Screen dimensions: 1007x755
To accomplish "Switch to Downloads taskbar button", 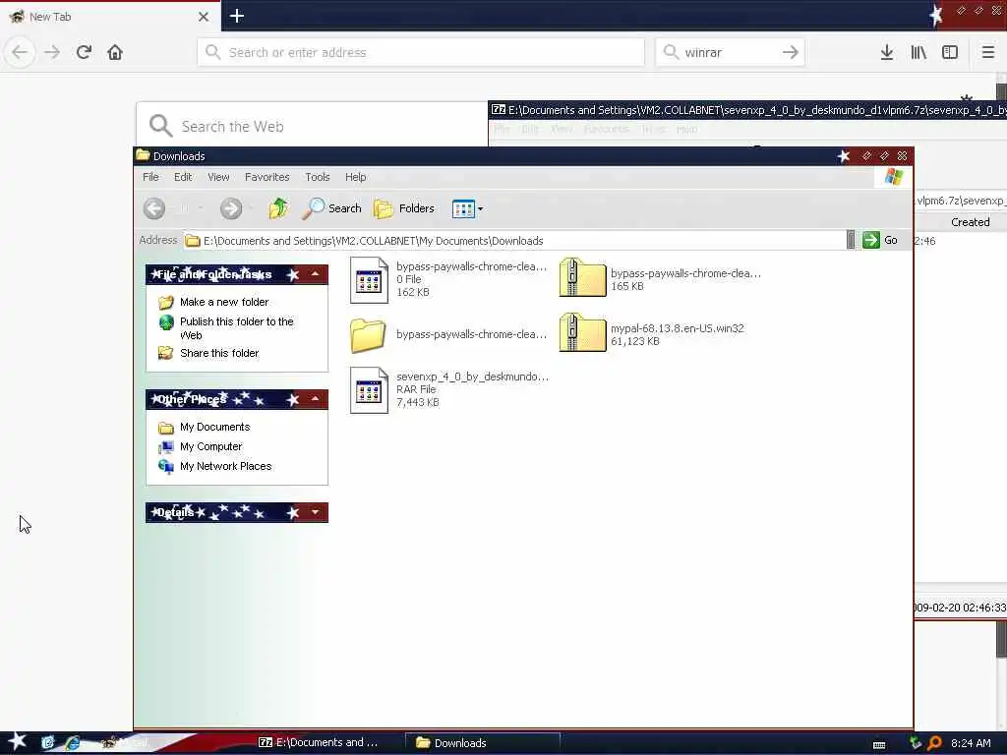I will tap(483, 743).
